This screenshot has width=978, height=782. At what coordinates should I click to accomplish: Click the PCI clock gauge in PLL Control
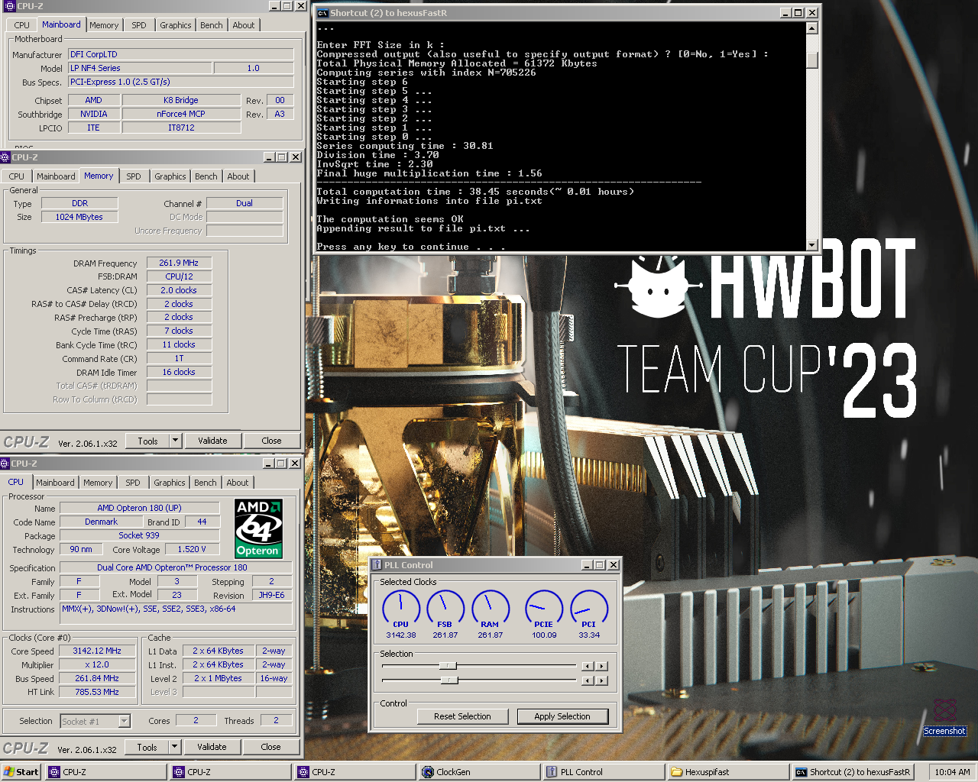[x=589, y=609]
